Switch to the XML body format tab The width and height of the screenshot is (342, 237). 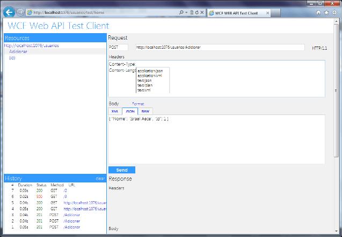tap(115, 111)
